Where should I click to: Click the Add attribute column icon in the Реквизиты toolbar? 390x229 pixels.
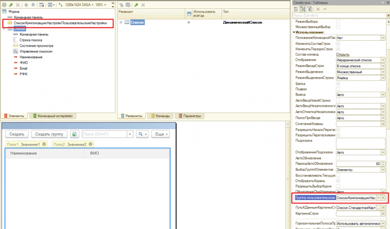tap(128, 5)
